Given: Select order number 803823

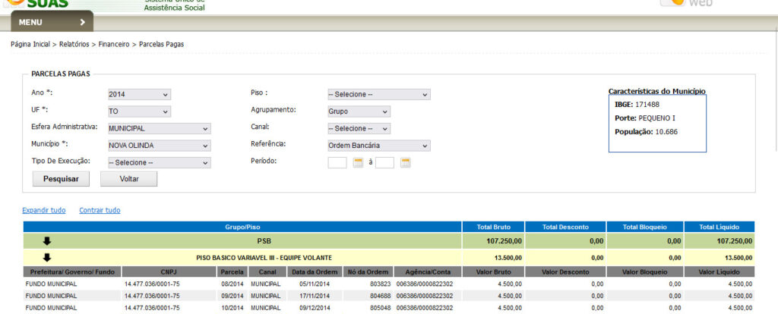Looking at the screenshot, I should [380, 284].
